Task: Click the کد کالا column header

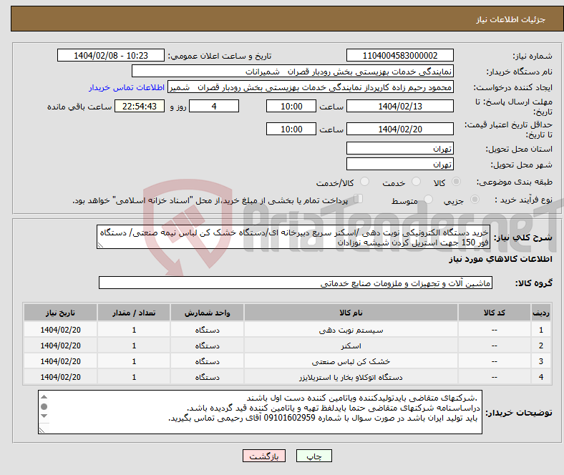Action: 495,313
